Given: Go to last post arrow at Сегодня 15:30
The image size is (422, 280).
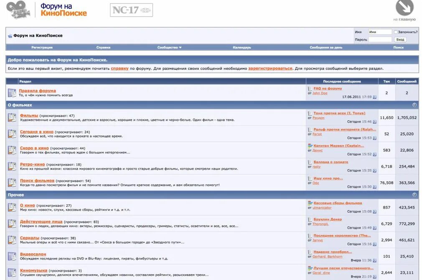Looking at the screenshot, I should point(375,187).
